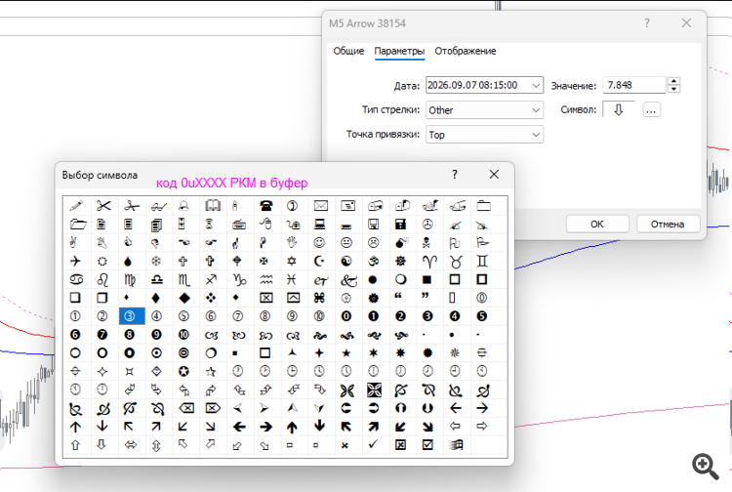
Task: Open the Дата date dropdown
Action: (536, 86)
